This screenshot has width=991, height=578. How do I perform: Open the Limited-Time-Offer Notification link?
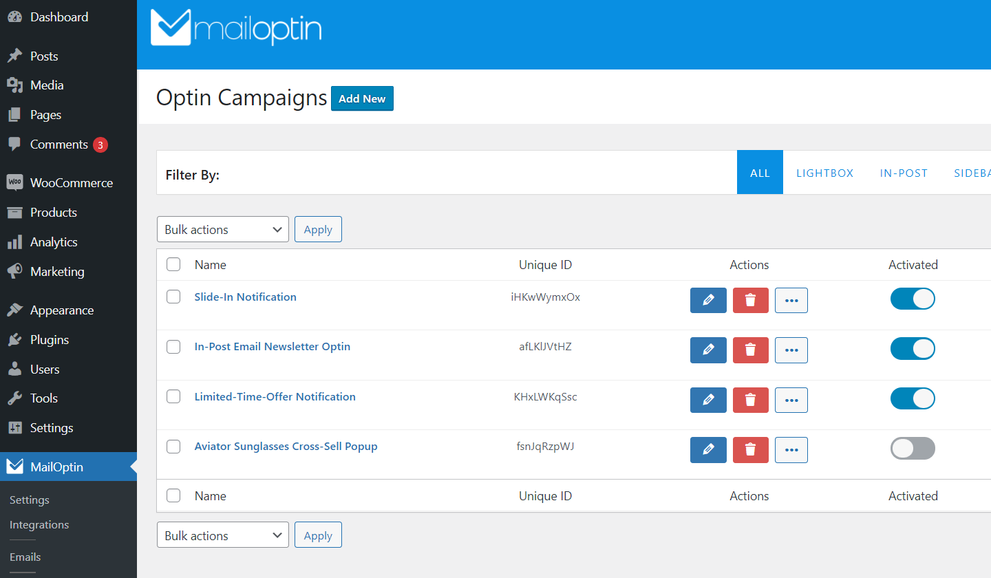[x=275, y=397]
